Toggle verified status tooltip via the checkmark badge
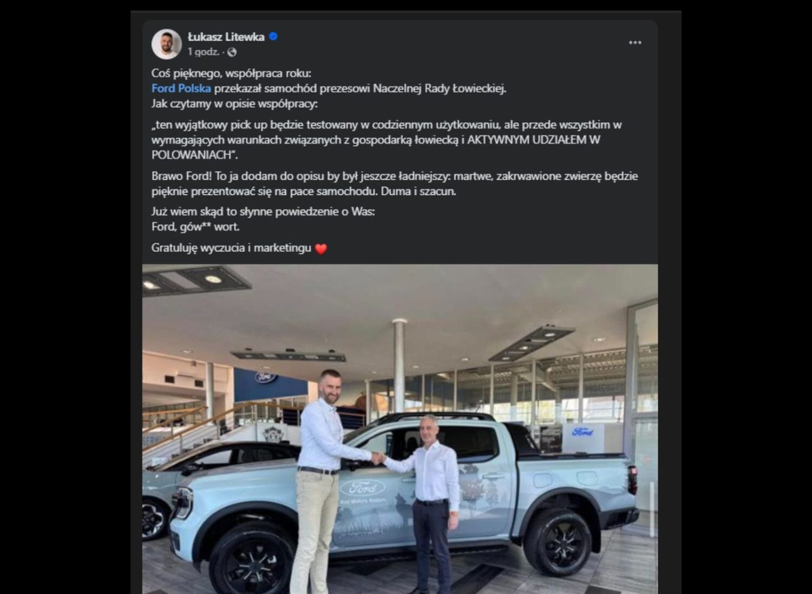This screenshot has height=594, width=812. coord(274,37)
